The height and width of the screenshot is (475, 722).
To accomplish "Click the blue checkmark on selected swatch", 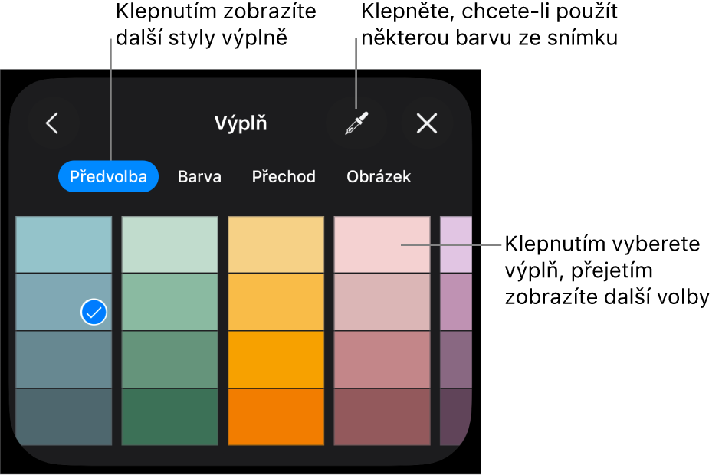I will pos(94,312).
